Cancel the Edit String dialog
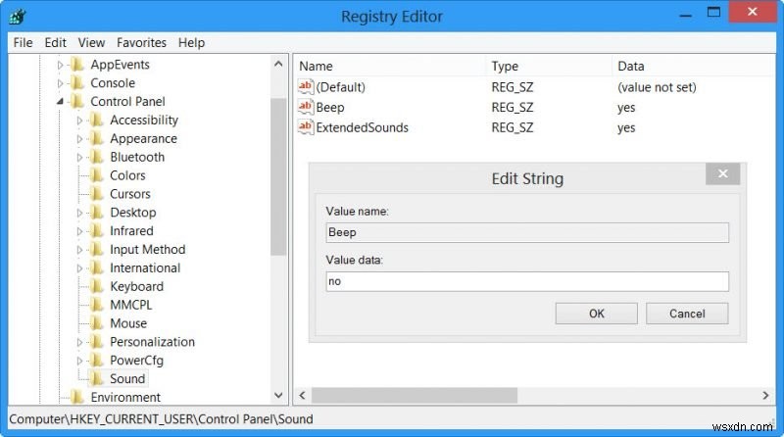 click(x=687, y=314)
